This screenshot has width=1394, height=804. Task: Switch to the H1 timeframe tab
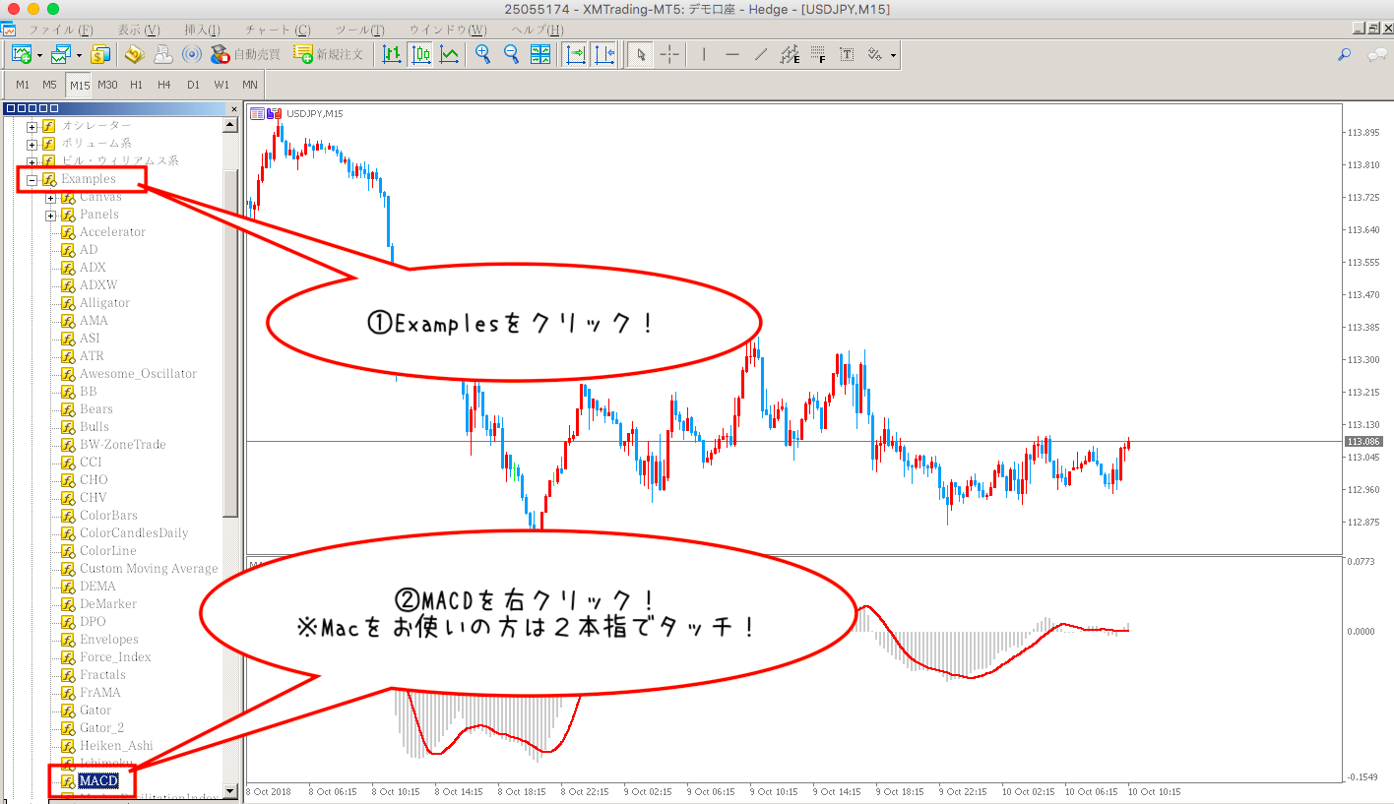[136, 85]
